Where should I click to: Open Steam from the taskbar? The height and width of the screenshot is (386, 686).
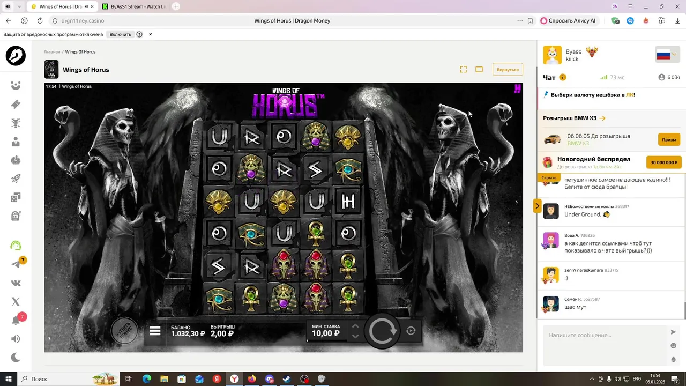287,379
